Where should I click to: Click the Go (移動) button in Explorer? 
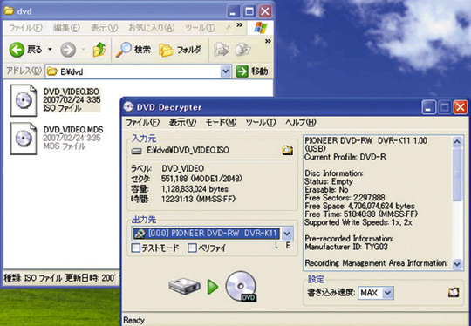click(253, 71)
